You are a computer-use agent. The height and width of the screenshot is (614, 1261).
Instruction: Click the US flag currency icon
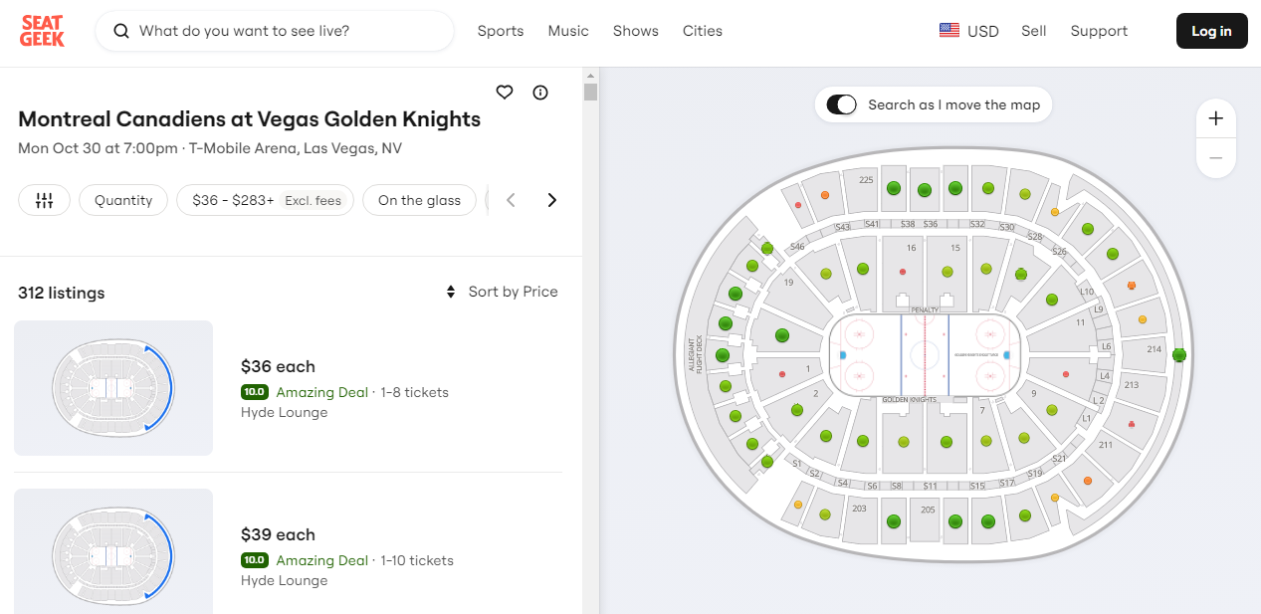pos(948,31)
